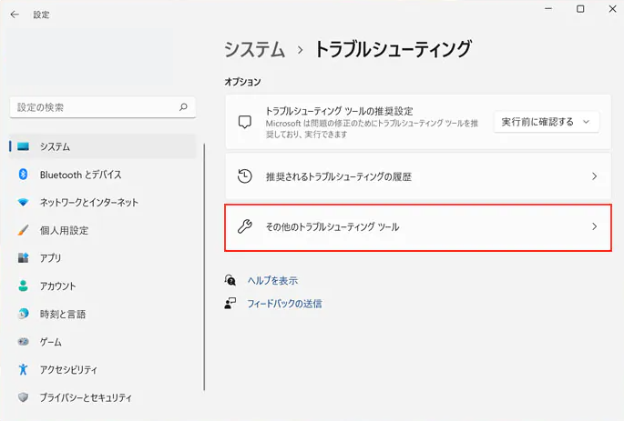This screenshot has width=624, height=421.
Task: Open the 実行前に確認する dropdown
Action: click(x=546, y=122)
